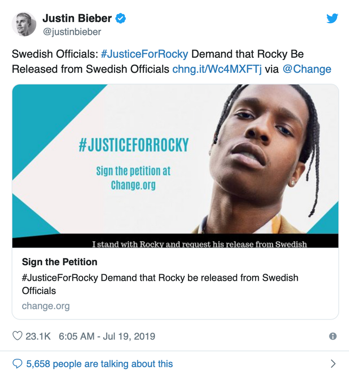Click the tweet timestamp Jul 19, 2019
Viewport: 349px width, 375px height.
click(x=107, y=336)
